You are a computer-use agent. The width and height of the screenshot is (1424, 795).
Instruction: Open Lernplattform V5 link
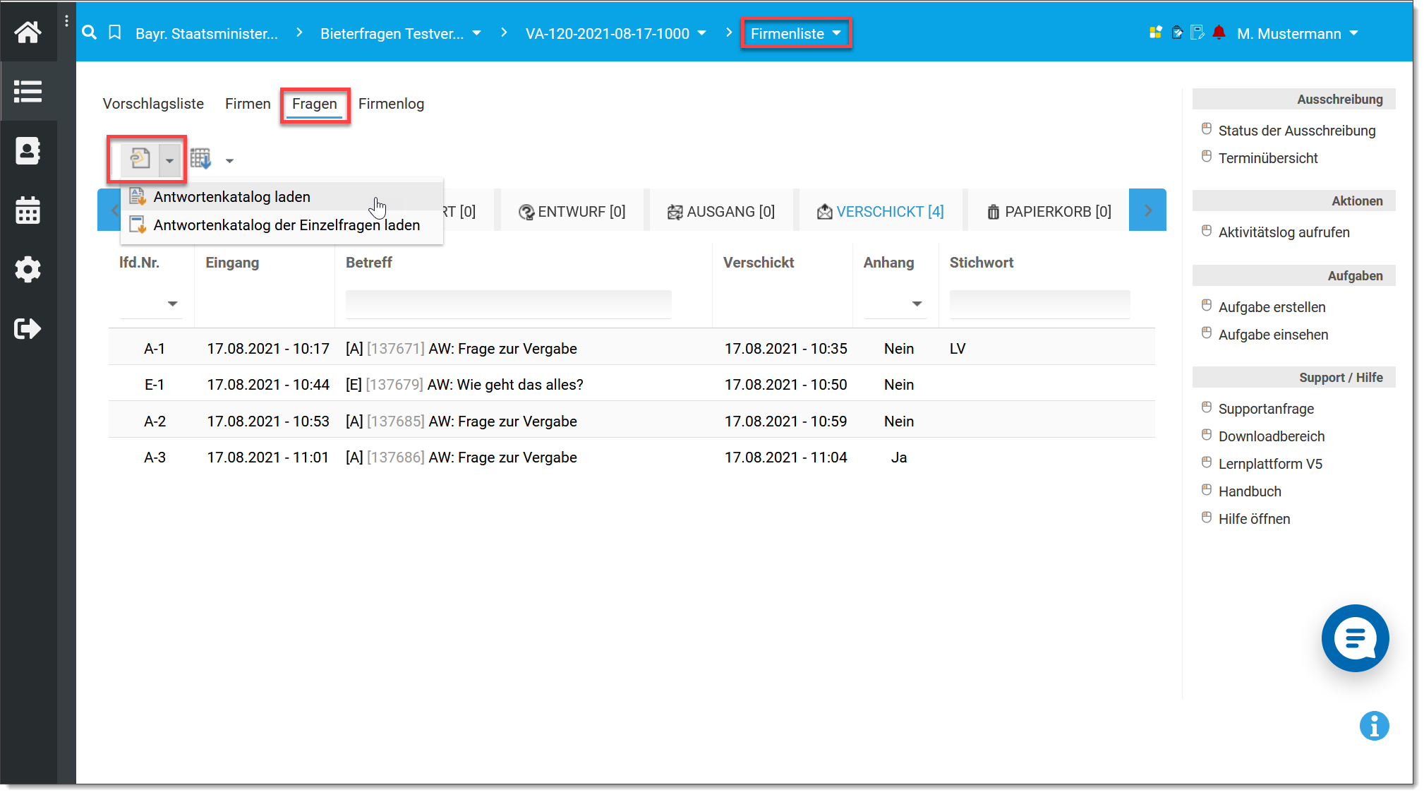(x=1270, y=464)
